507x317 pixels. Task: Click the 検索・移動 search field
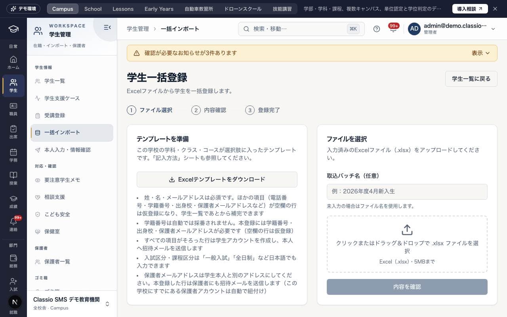(x=301, y=29)
